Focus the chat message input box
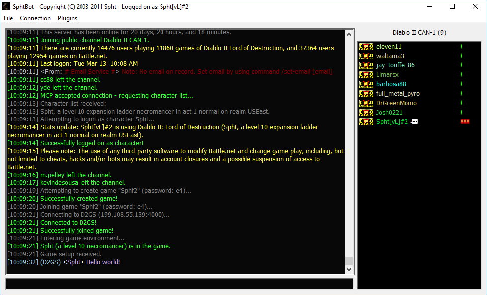This screenshot has height=295, width=487. click(x=179, y=284)
